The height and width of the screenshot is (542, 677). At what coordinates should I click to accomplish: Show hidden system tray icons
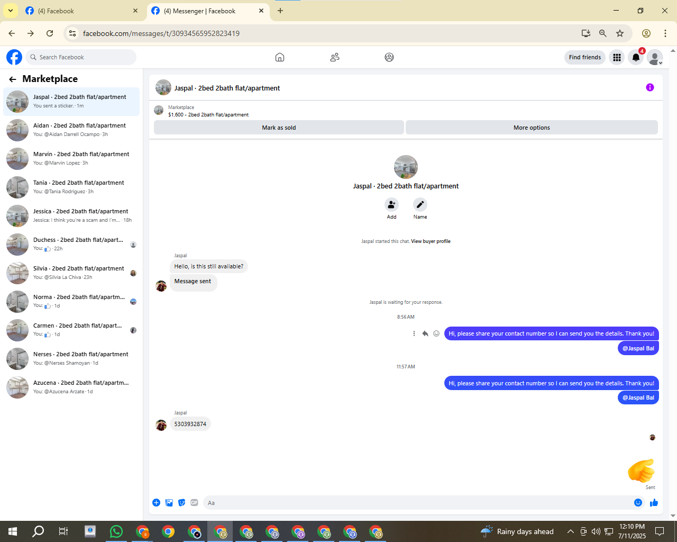pyautogui.click(x=571, y=531)
